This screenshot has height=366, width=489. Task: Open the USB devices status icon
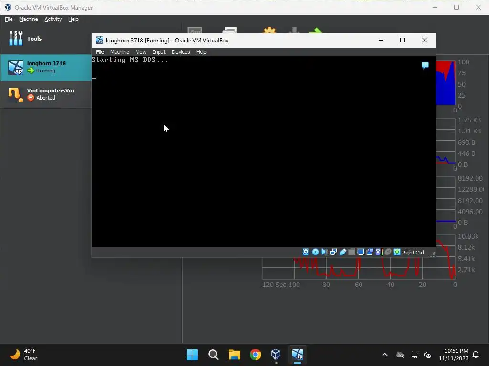coord(343,252)
